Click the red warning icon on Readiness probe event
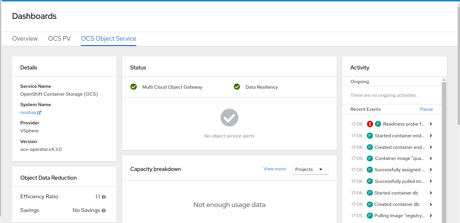460x223 pixels. (370, 124)
